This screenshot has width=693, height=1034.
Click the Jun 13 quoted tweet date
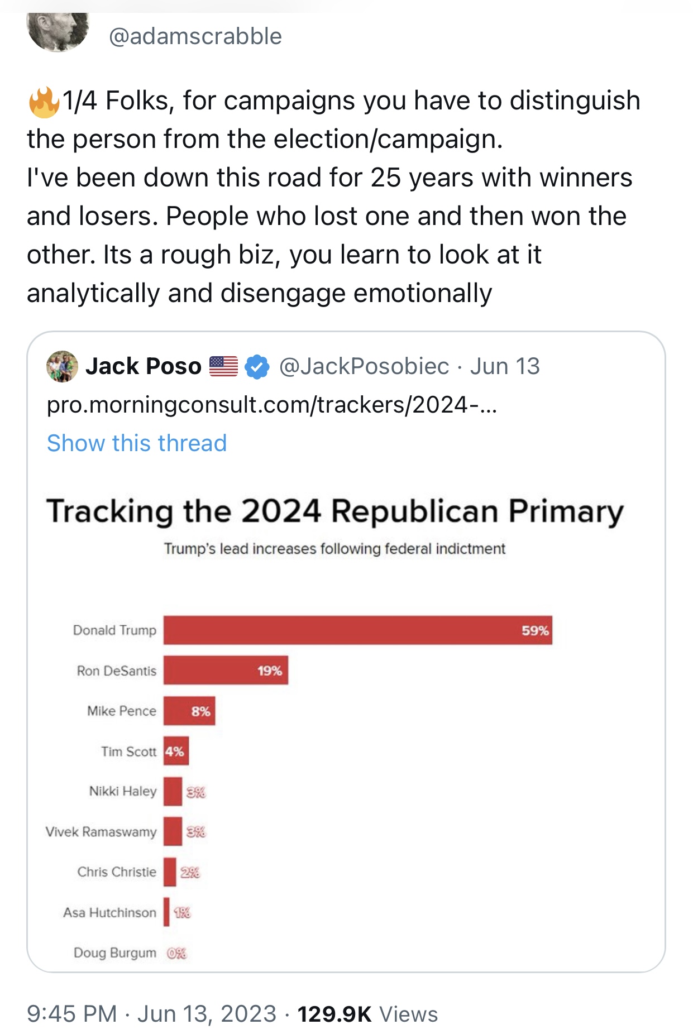point(505,366)
